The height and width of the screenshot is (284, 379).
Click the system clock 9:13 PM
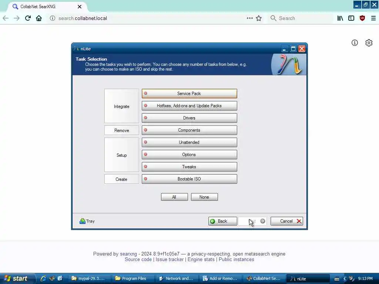(x=365, y=279)
